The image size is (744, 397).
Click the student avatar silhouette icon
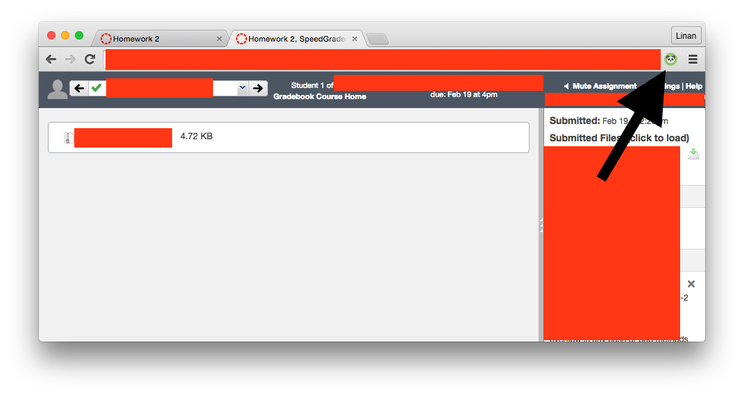point(58,89)
